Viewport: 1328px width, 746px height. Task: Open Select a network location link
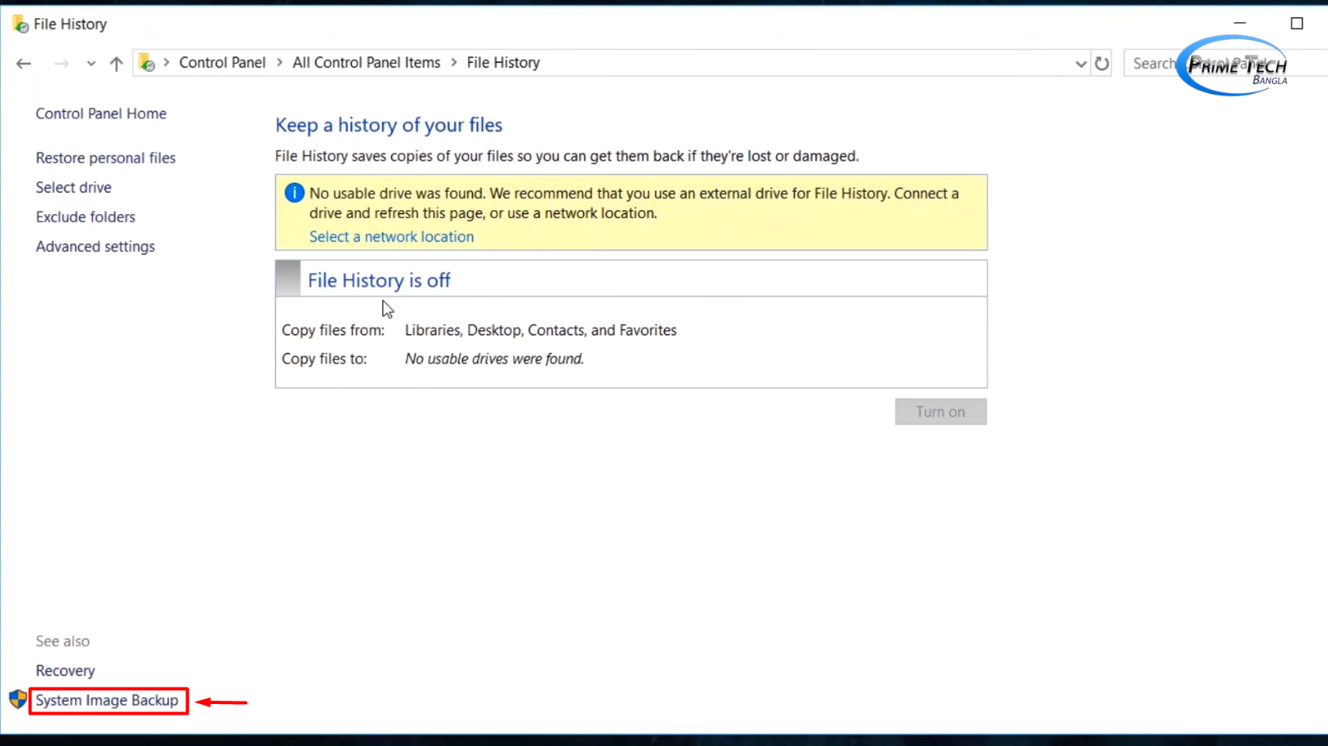[391, 236]
